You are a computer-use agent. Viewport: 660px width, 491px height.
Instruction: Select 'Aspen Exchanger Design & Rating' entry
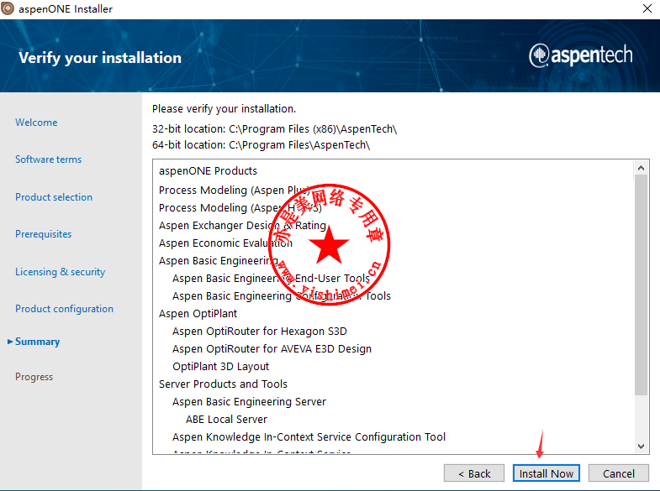(242, 226)
